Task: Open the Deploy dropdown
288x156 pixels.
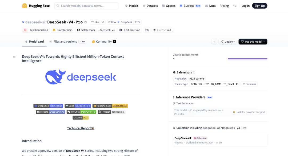Action: 227,42
